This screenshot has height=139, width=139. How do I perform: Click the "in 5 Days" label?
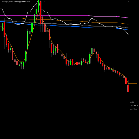[134, 109]
